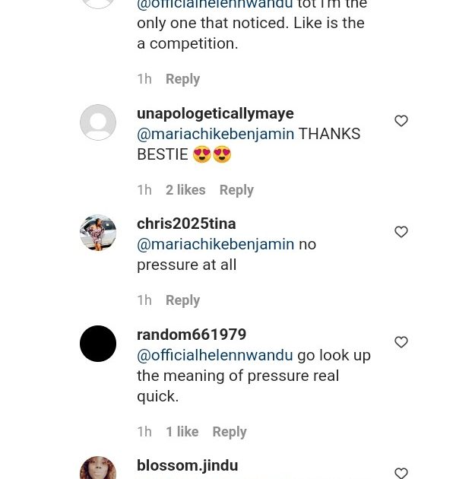Open the random661979 username
Viewport: 456px width, 479px height.
(x=192, y=335)
